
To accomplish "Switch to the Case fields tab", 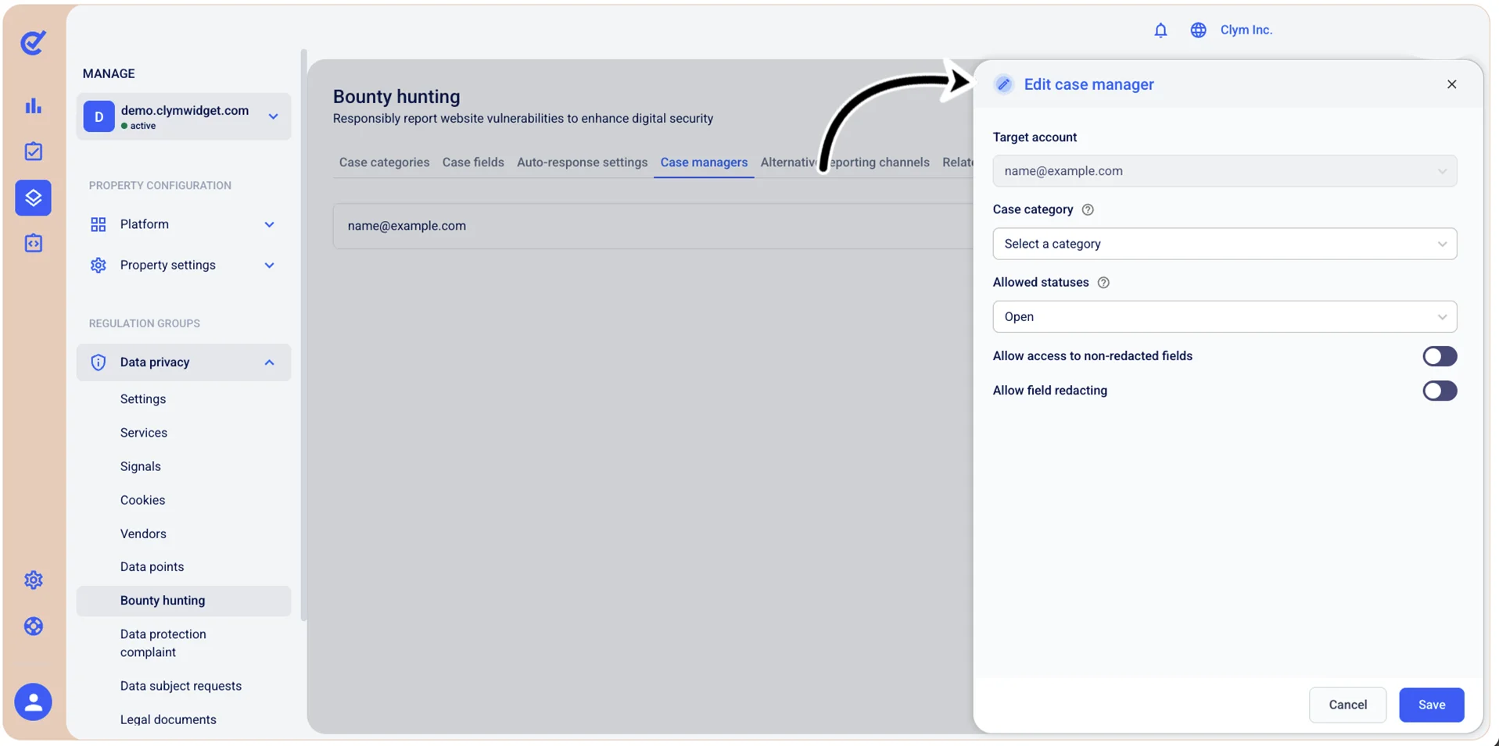I will point(473,162).
